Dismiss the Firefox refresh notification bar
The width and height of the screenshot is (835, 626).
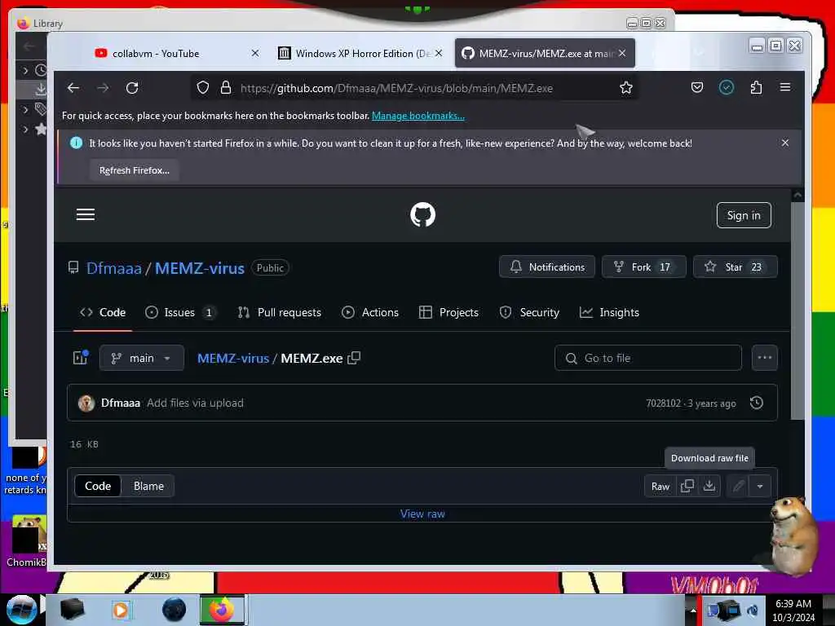(785, 143)
